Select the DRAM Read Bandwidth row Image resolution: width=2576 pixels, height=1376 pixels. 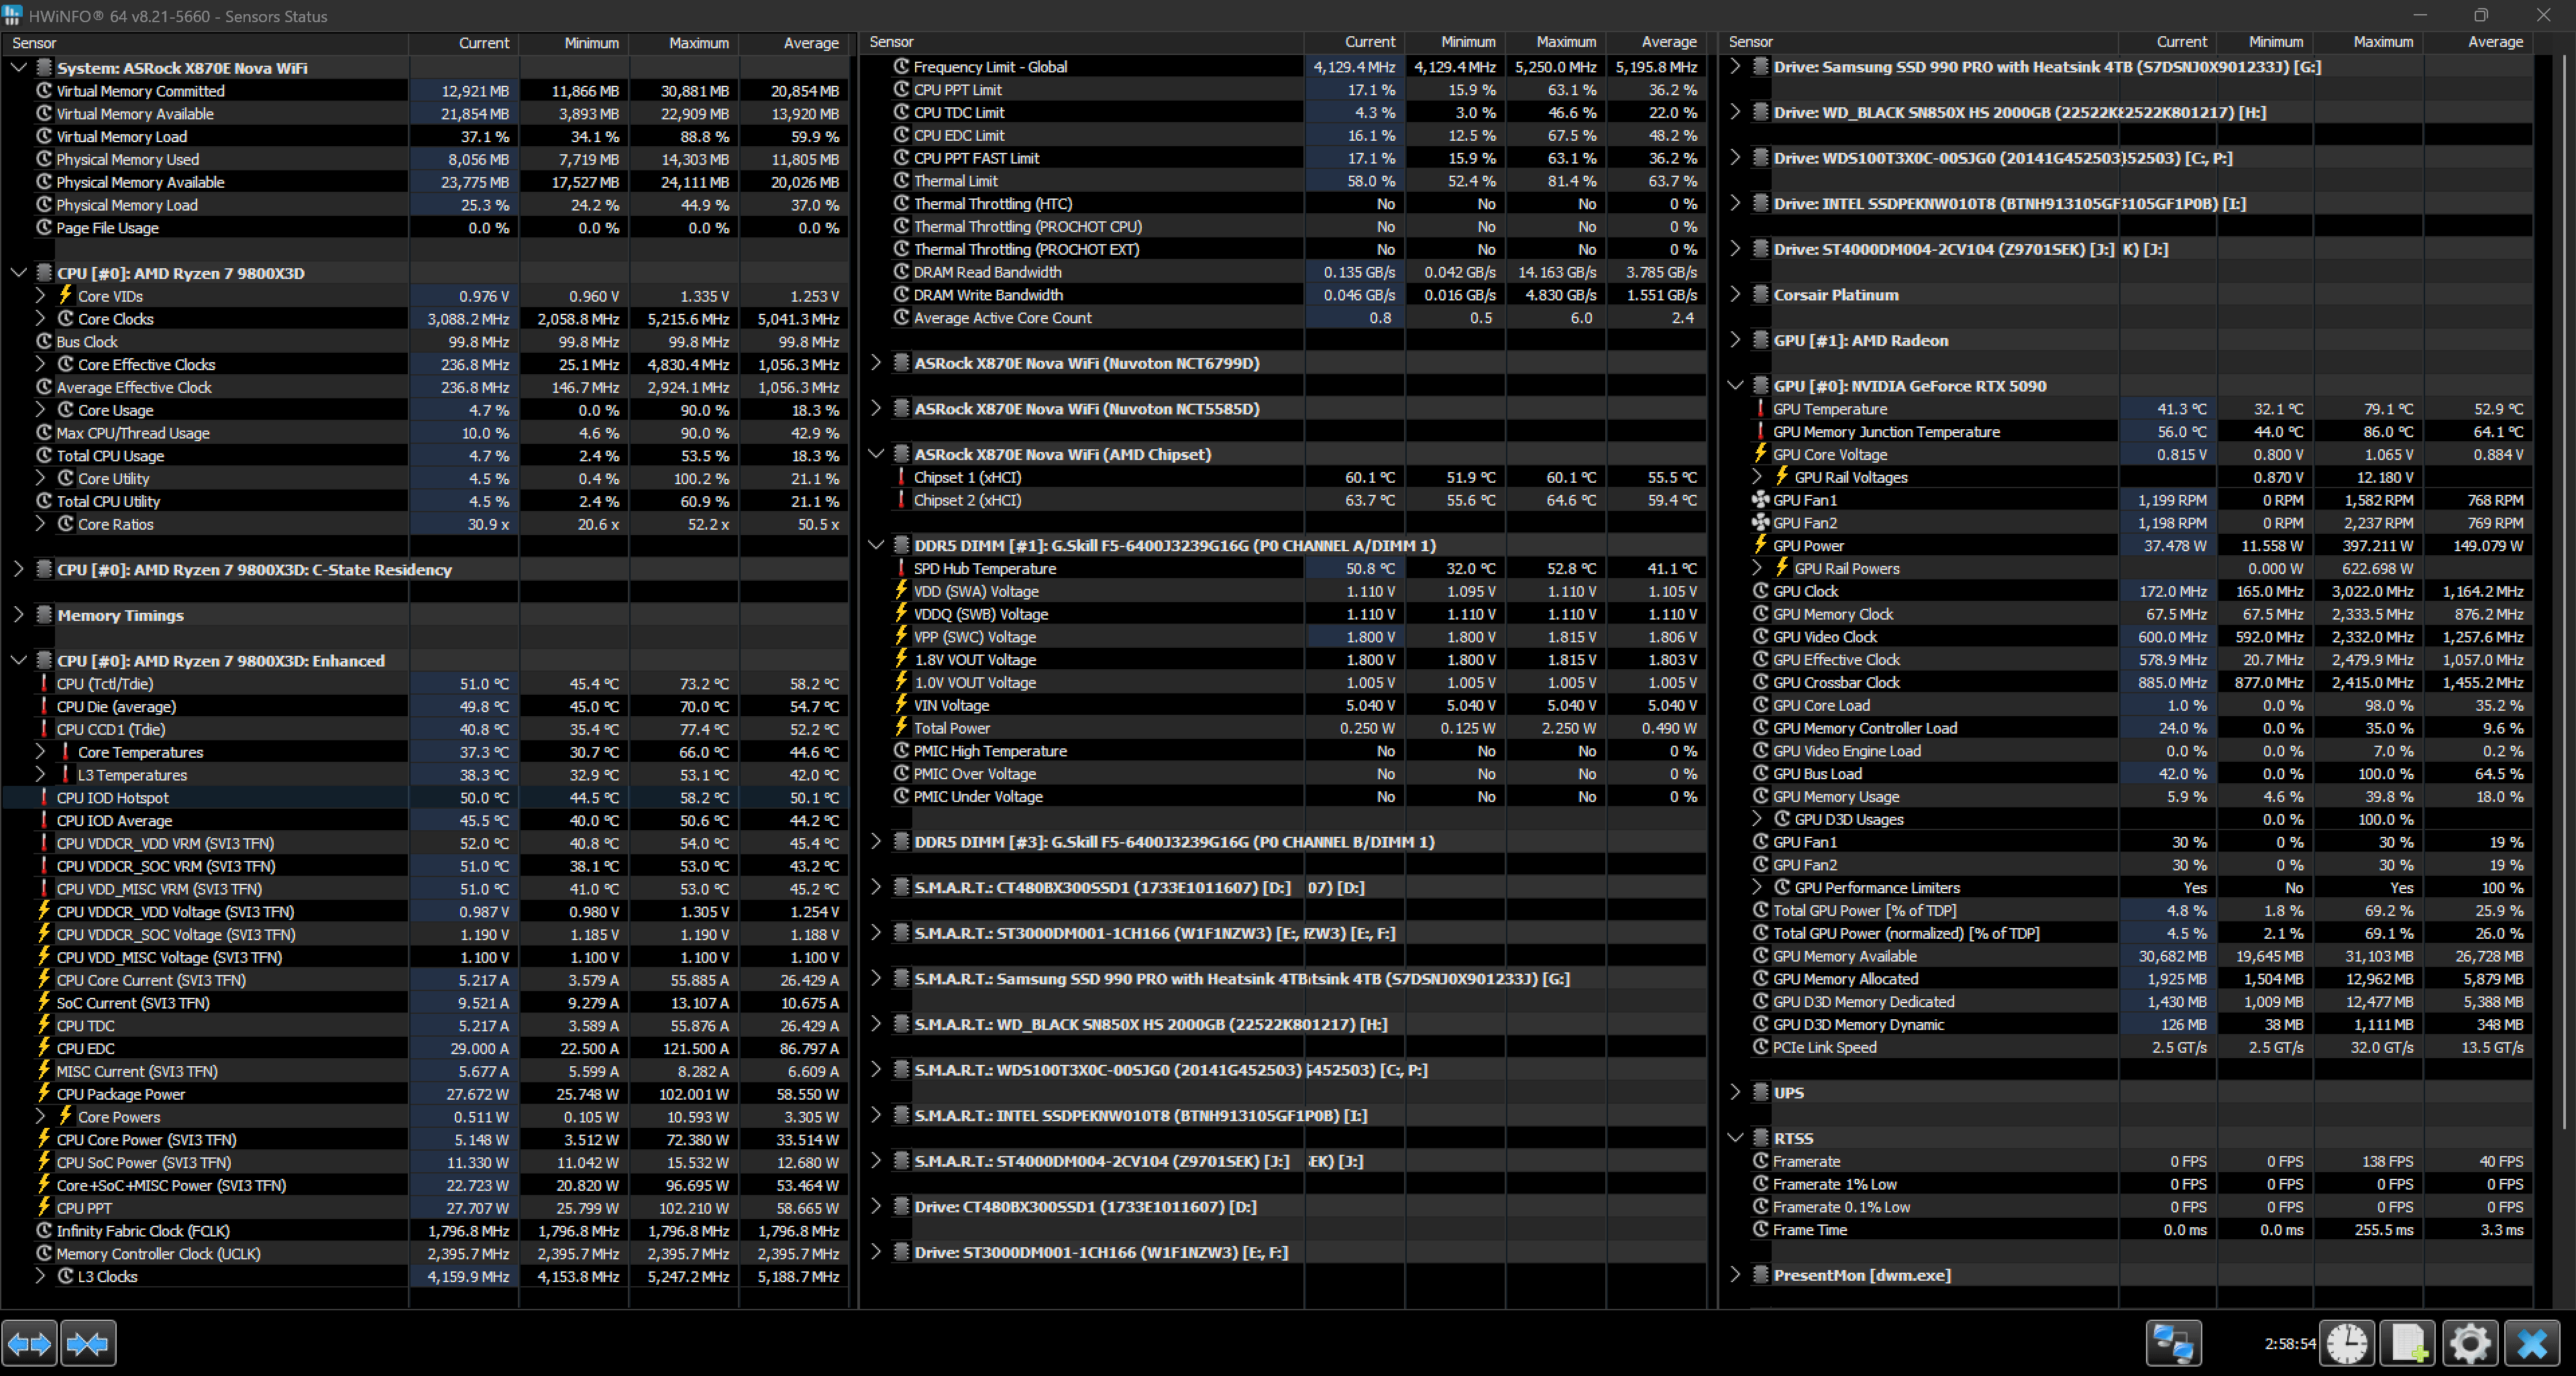[1284, 272]
